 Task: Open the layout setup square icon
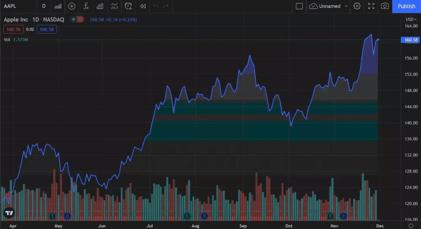(x=299, y=6)
